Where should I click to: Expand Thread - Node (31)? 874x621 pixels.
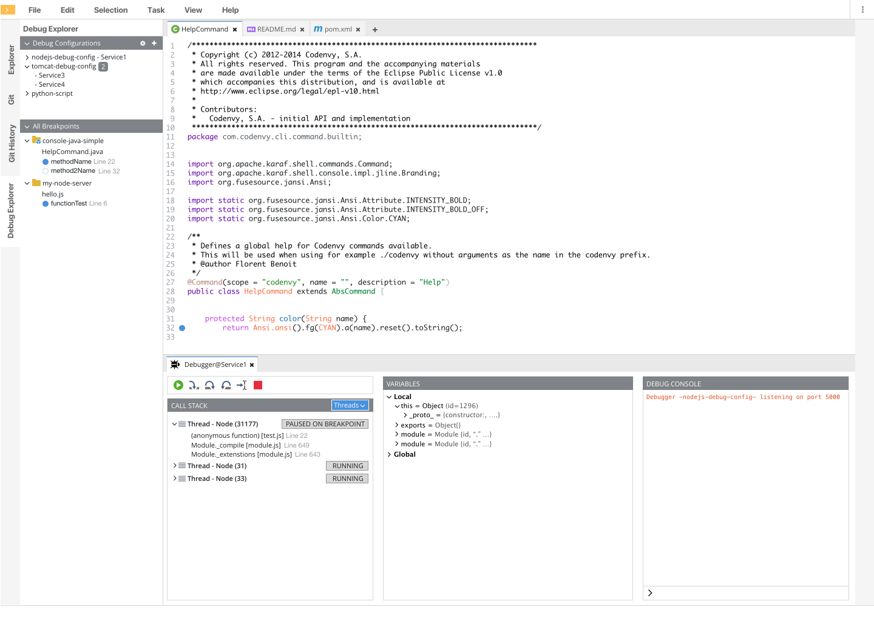coord(174,466)
